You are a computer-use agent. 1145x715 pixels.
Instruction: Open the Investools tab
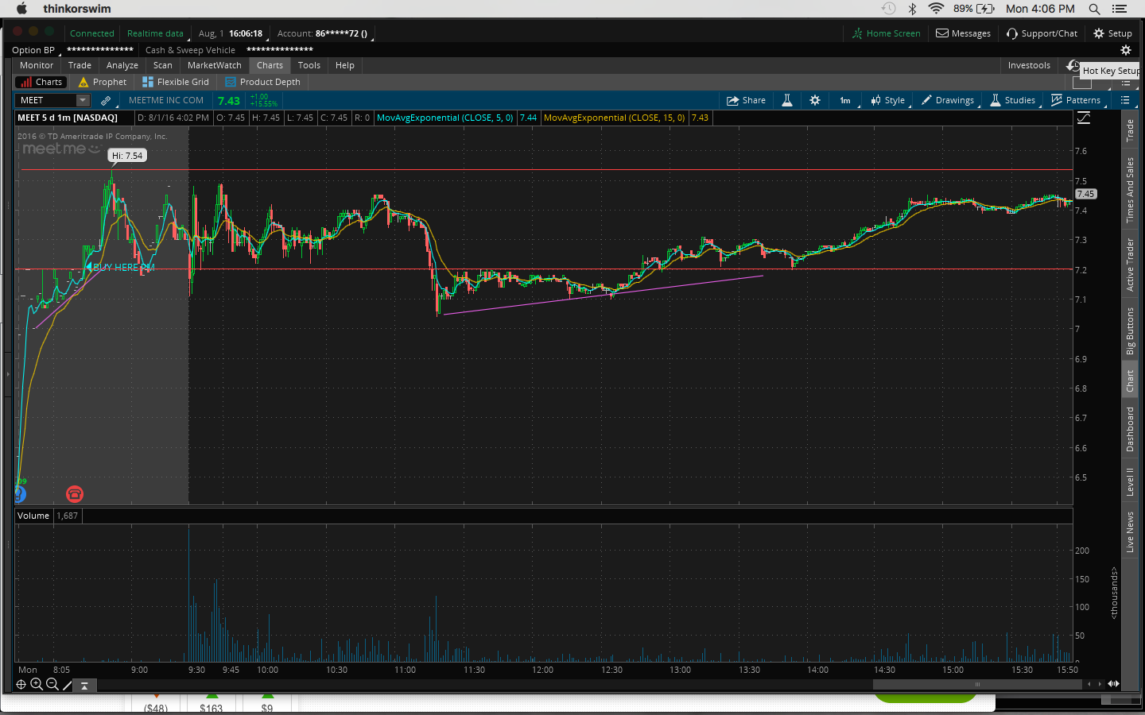[1029, 65]
